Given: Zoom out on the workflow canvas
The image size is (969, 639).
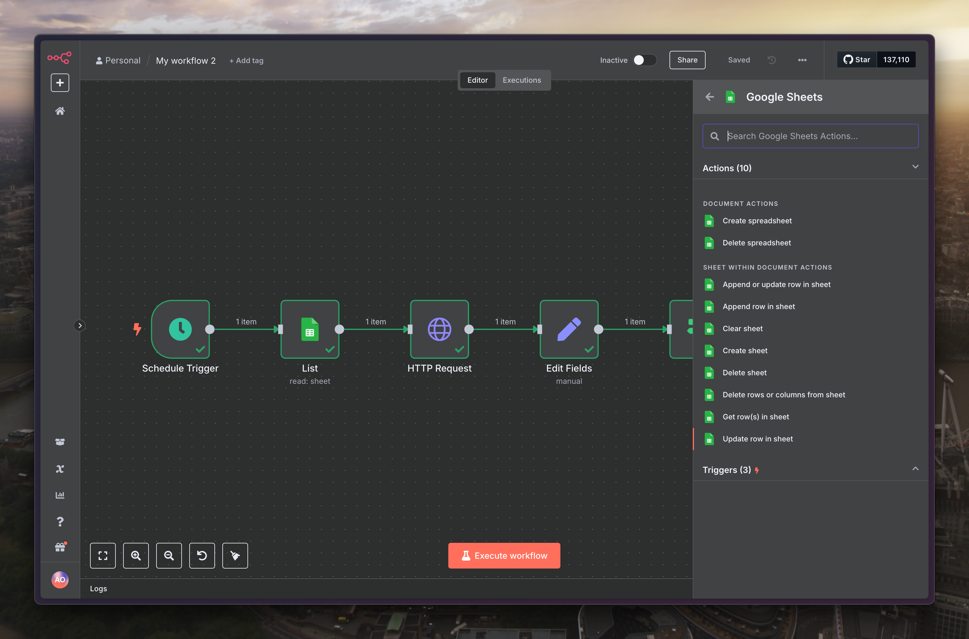Looking at the screenshot, I should pos(169,555).
